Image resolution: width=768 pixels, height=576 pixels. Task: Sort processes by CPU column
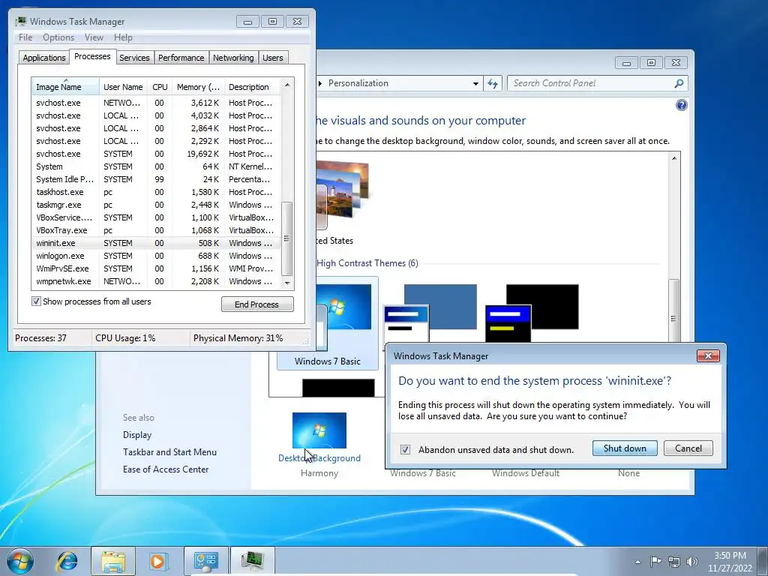tap(160, 87)
